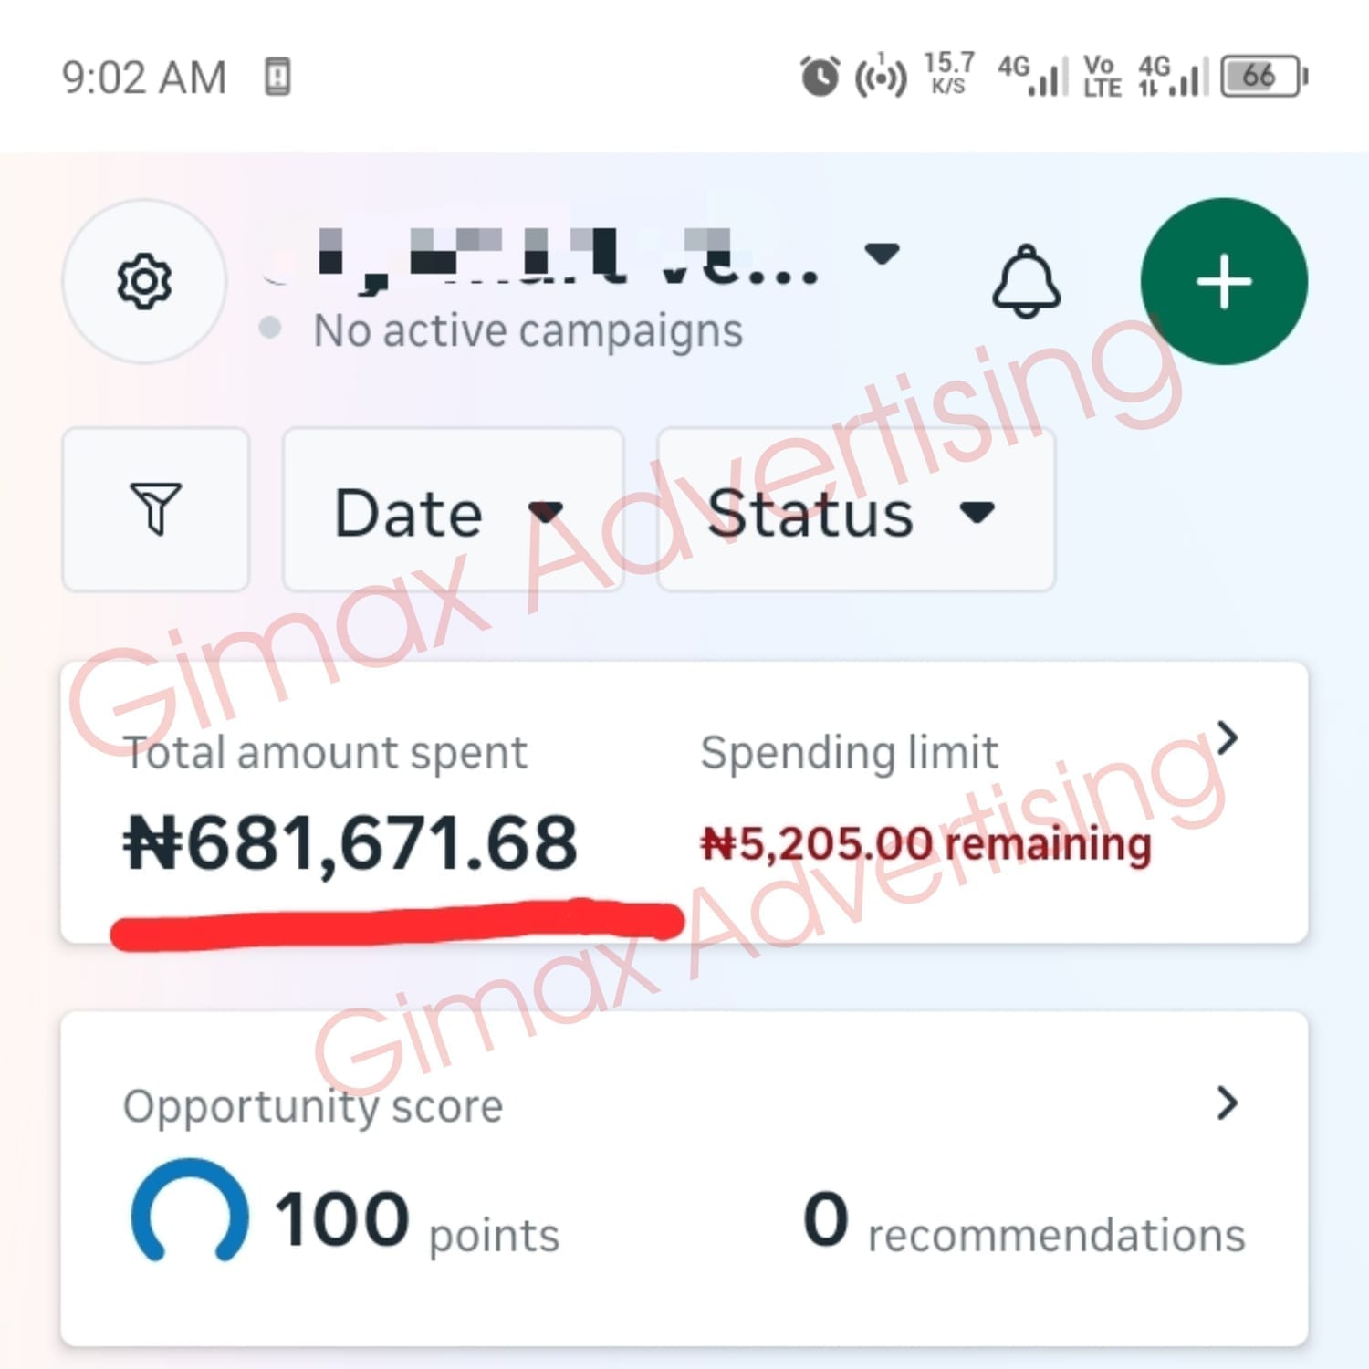Tap the Opportunity score heading
The height and width of the screenshot is (1369, 1369).
point(313,1106)
